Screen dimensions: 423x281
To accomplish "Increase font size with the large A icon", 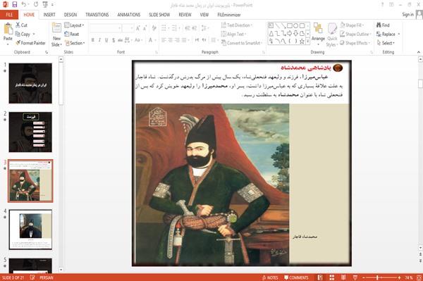I will [x=138, y=28].
